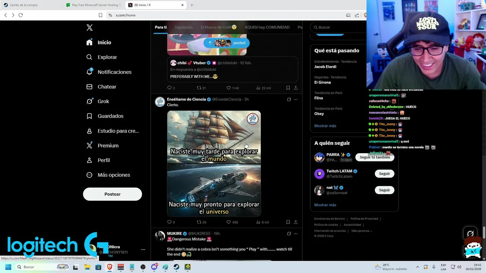Follow Twitch LATAM

tap(384, 174)
